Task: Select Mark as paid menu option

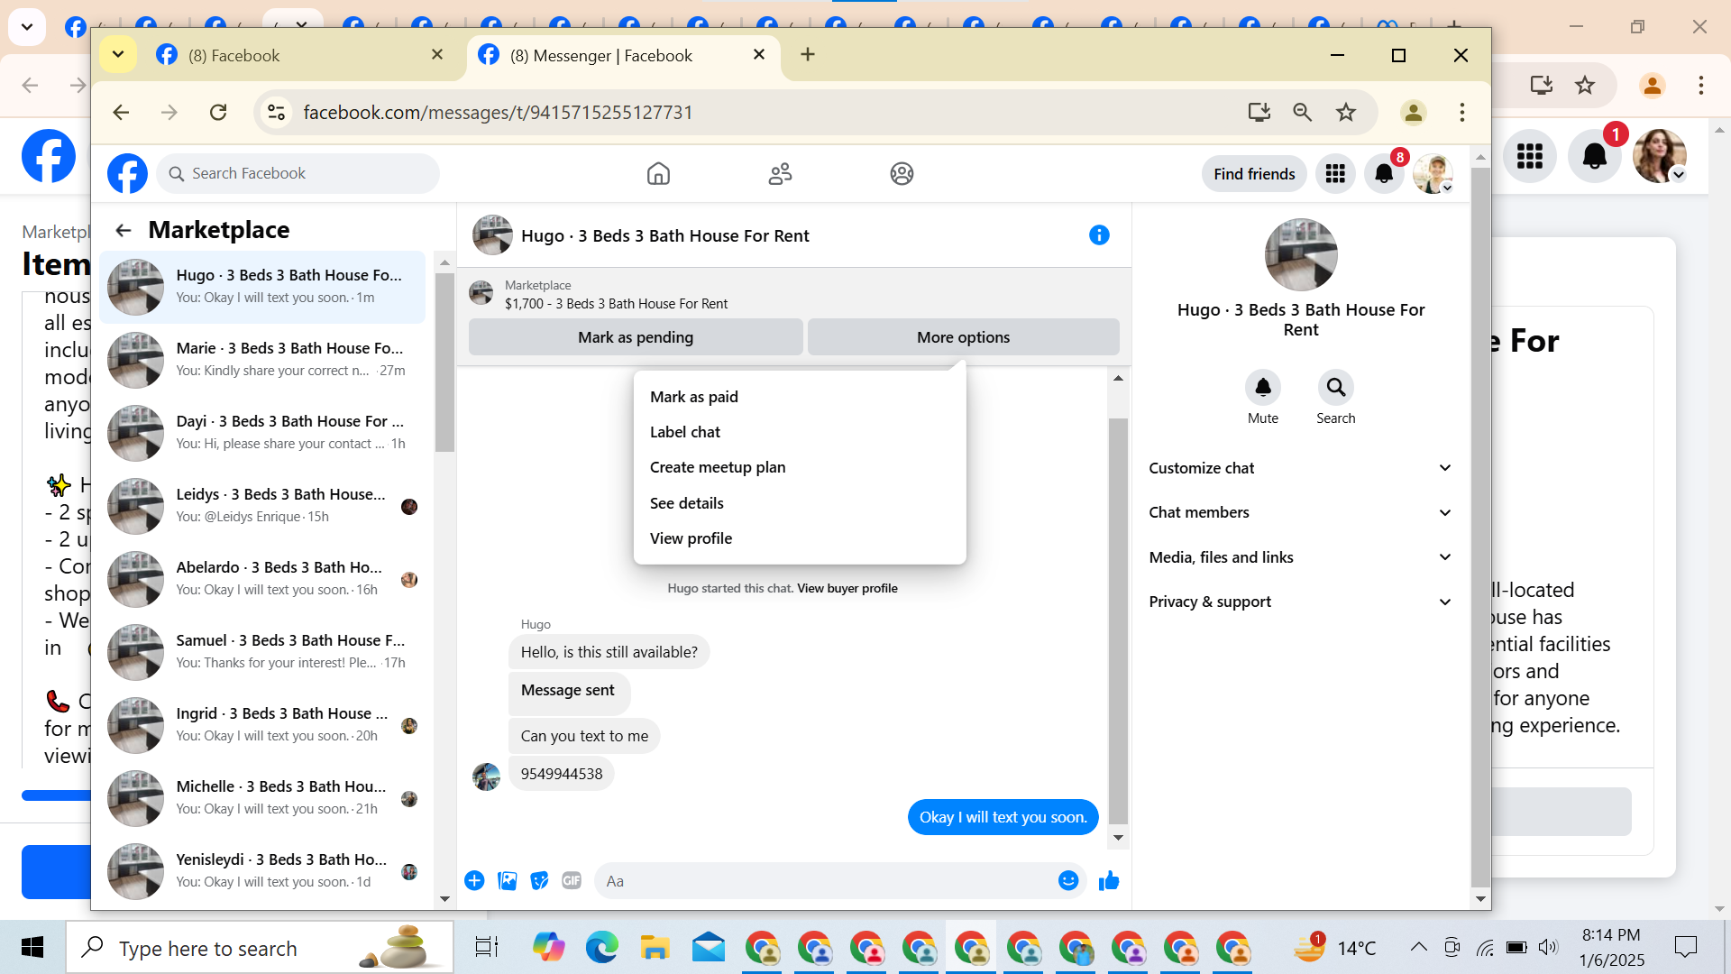Action: point(693,397)
